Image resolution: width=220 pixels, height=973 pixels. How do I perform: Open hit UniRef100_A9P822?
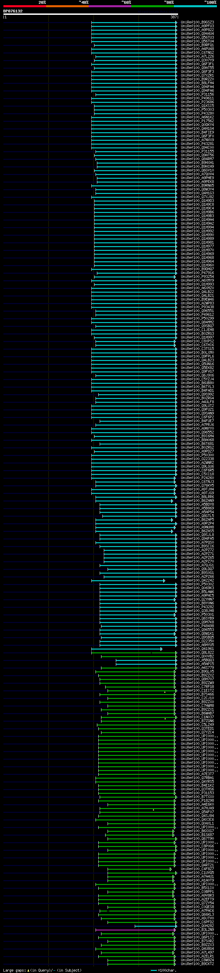(197, 30)
